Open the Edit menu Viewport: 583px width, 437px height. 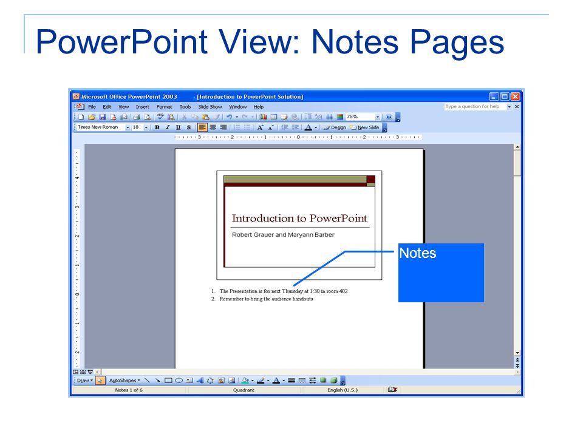coord(107,107)
